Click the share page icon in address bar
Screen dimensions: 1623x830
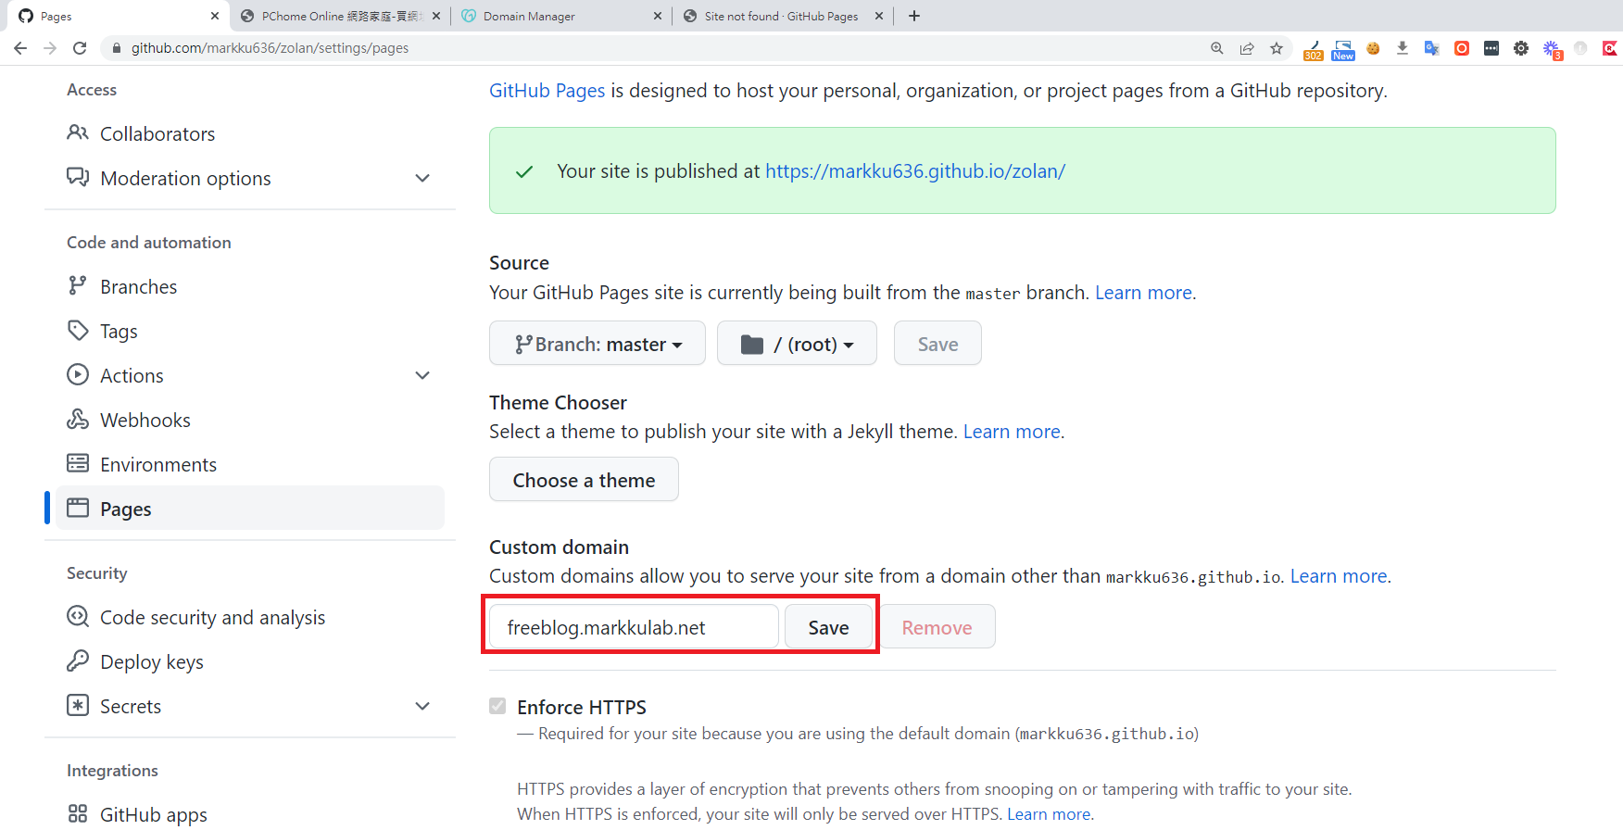[x=1247, y=48]
